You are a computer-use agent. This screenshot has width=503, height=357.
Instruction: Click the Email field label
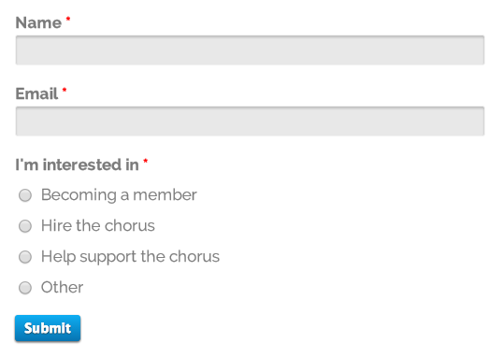pyautogui.click(x=36, y=93)
